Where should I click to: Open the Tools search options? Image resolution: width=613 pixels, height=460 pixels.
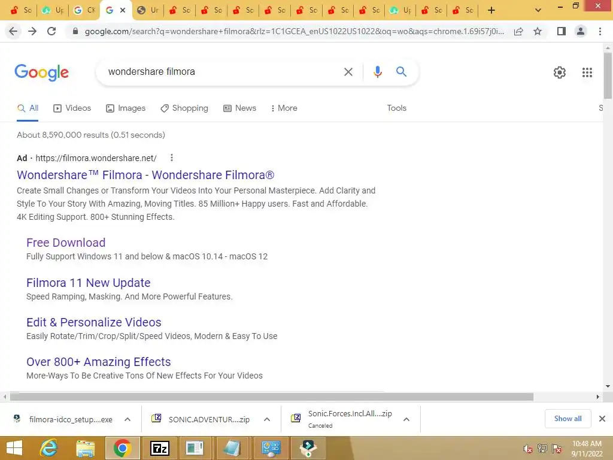click(396, 108)
